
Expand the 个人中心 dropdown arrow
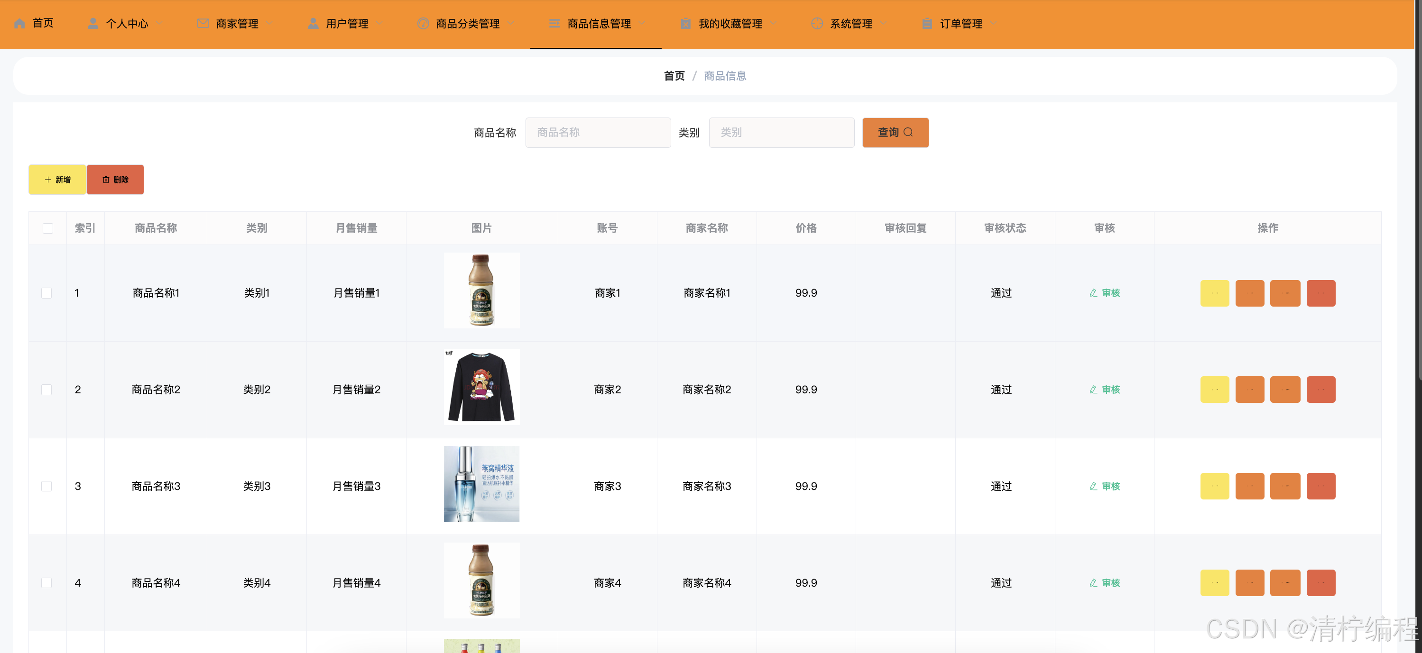pos(159,24)
